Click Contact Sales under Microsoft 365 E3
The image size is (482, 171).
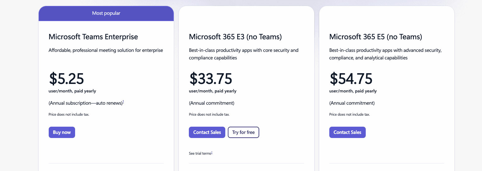(x=207, y=132)
